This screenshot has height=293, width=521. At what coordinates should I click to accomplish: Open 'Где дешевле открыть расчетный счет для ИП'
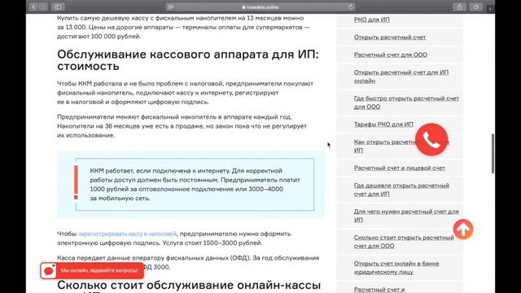click(401, 190)
